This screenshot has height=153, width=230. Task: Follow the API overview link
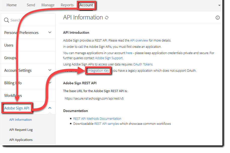[x=139, y=40]
